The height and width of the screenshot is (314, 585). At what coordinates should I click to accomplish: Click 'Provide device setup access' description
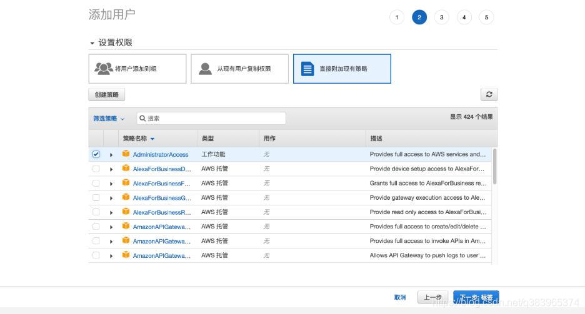(x=427, y=169)
